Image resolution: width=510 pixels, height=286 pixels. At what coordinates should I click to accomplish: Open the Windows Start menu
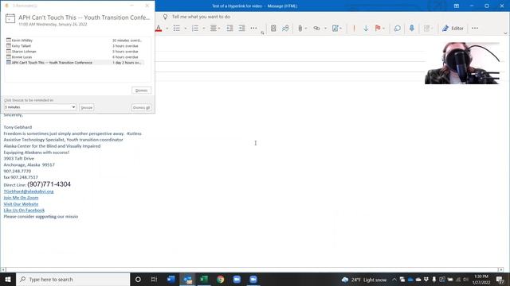point(8,279)
